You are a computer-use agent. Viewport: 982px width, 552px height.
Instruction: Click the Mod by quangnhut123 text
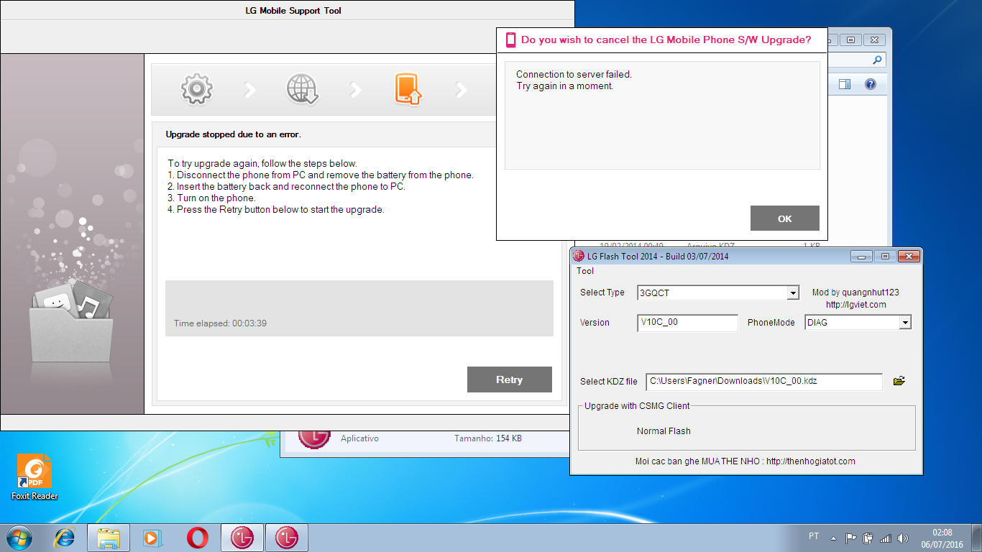click(855, 293)
